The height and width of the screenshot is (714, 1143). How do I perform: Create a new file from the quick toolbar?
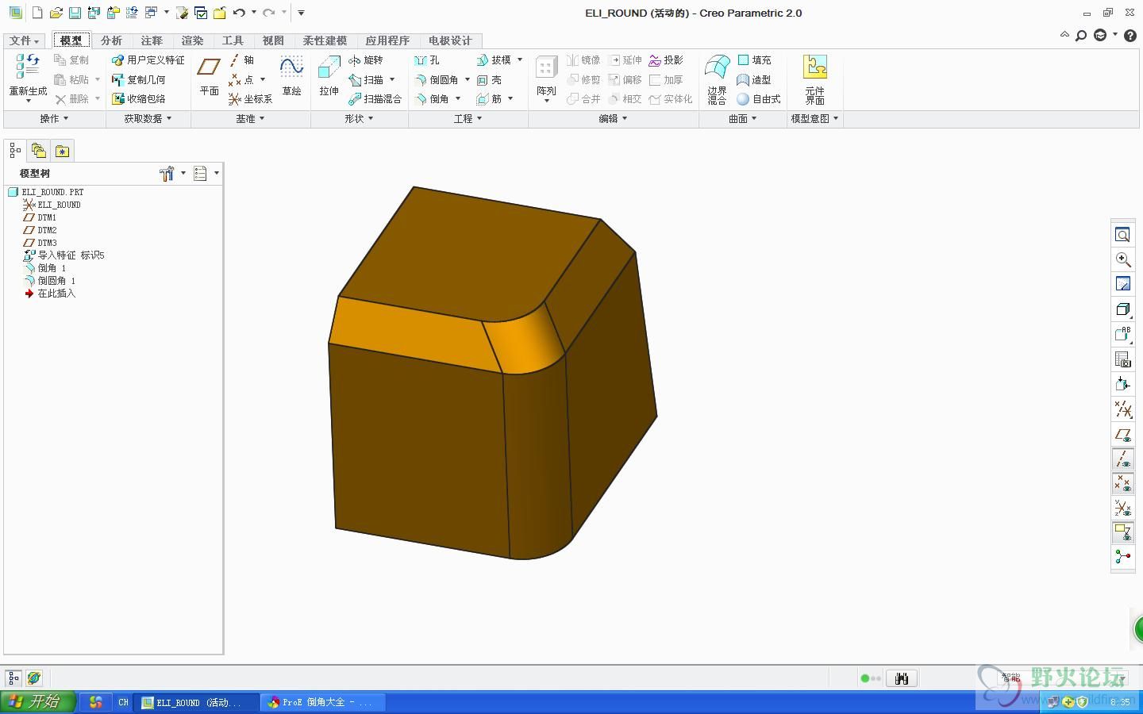(x=37, y=13)
